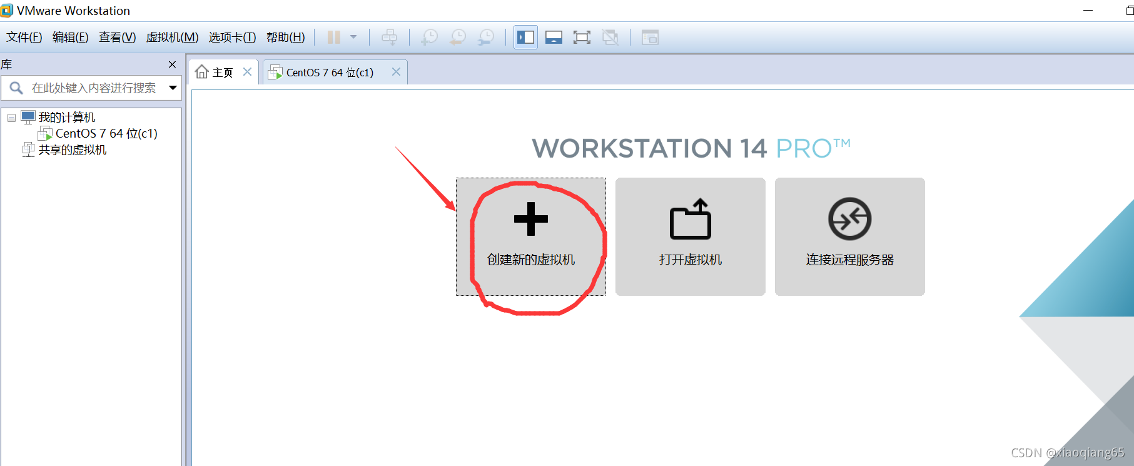Select 共享的虚拟机 in the library tree
This screenshot has height=466, width=1134.
(x=72, y=150)
